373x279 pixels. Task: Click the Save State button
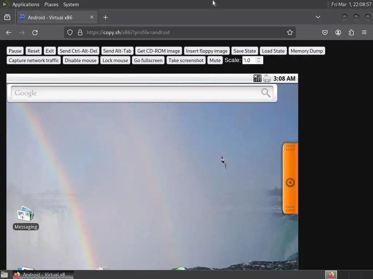(x=244, y=51)
